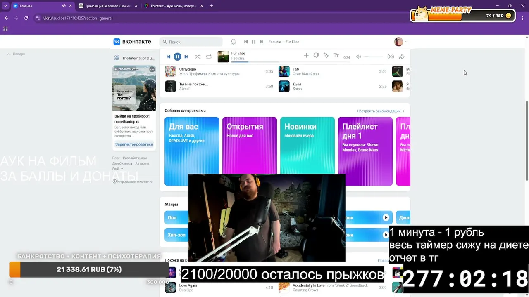
Task: Select the Поп genre
Action: coord(176,218)
